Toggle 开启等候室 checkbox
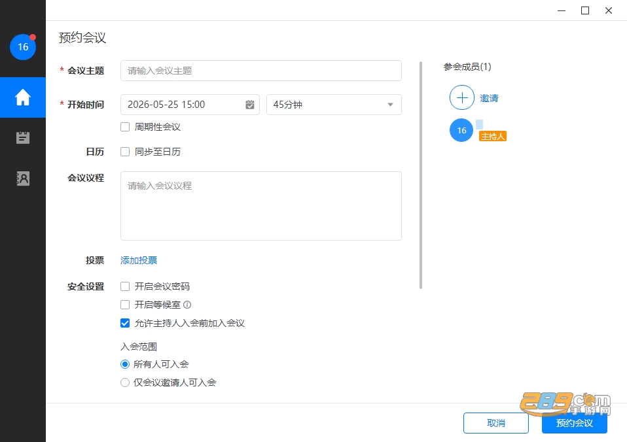Screen dimensions: 627x442 125,305
